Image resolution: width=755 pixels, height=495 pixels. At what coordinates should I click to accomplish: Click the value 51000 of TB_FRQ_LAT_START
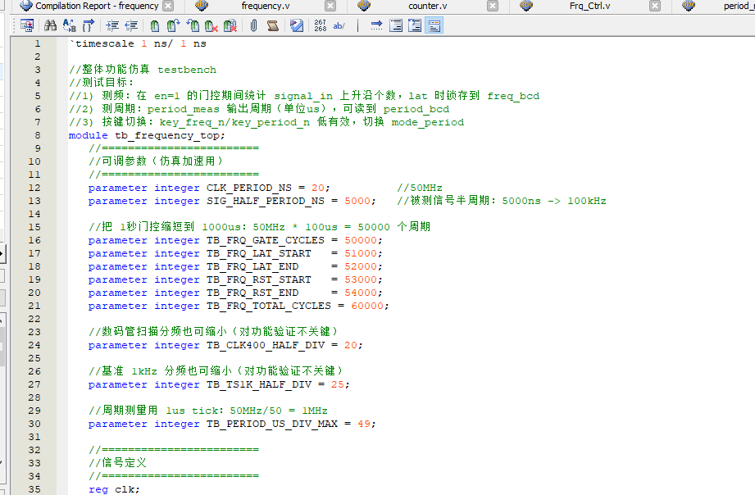[x=360, y=253]
